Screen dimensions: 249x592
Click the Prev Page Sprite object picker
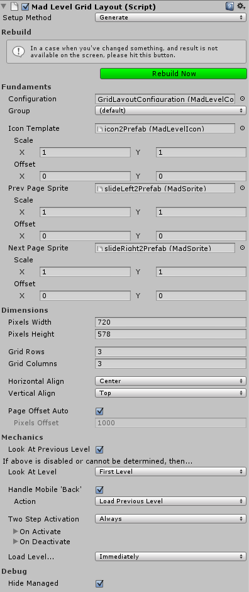click(x=242, y=188)
